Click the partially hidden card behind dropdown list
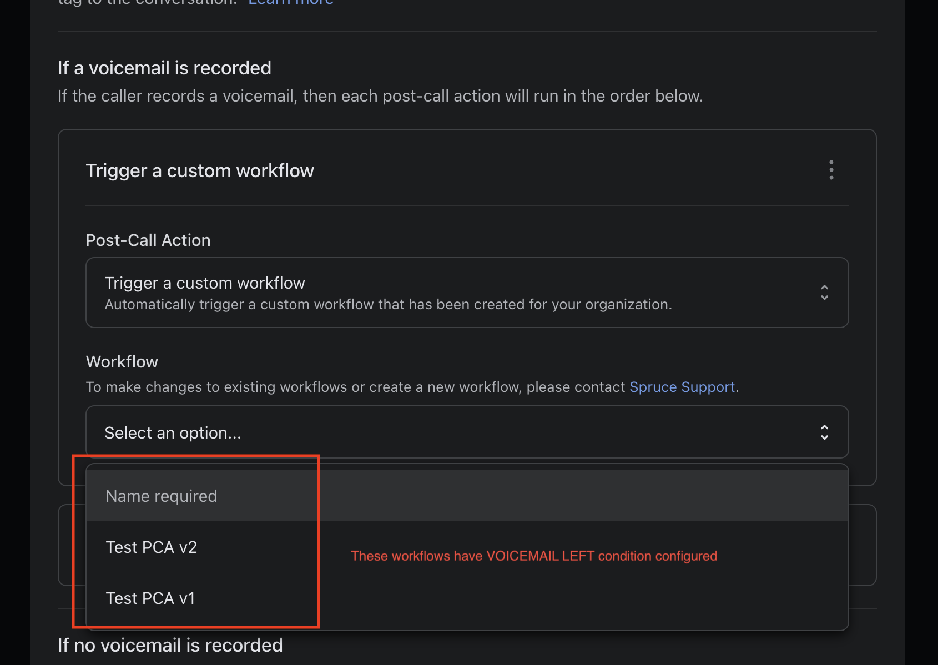This screenshot has width=938, height=665. coord(863,545)
